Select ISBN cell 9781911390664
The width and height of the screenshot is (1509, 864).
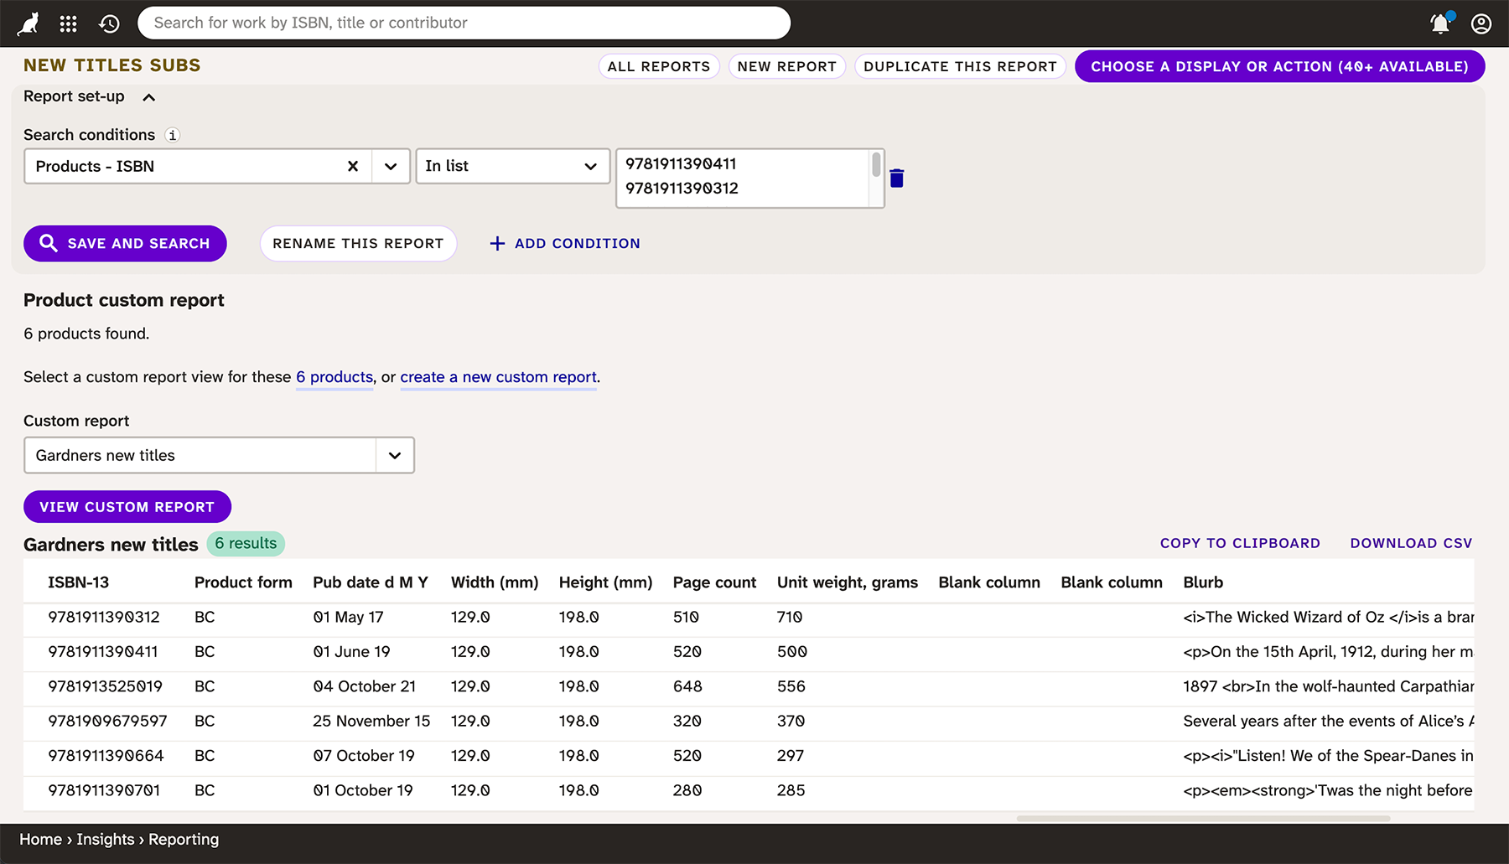(x=106, y=756)
